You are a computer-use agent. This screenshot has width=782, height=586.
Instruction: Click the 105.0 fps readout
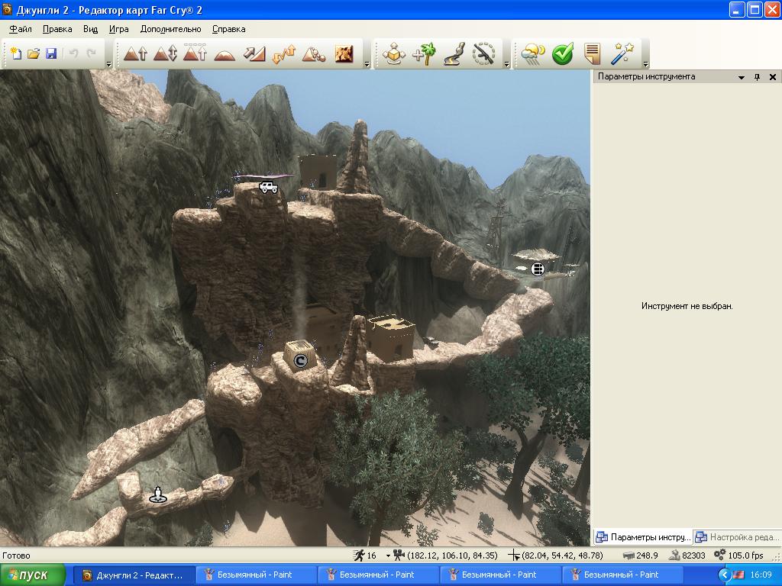745,555
